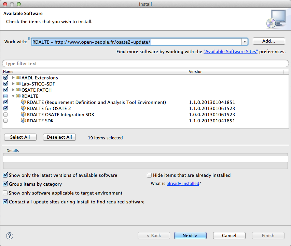This screenshot has width=291, height=246.
Task: Enable Hide items that are already installed
Action: click(149, 175)
